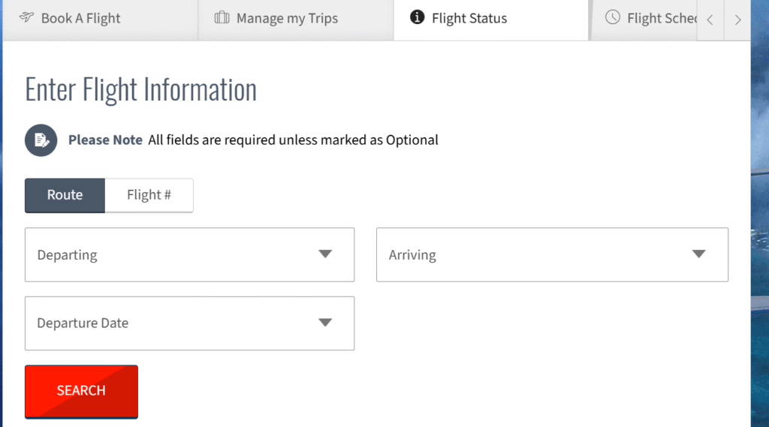The width and height of the screenshot is (769, 427).
Task: Click the info icon beside Flight Status
Action: (418, 17)
